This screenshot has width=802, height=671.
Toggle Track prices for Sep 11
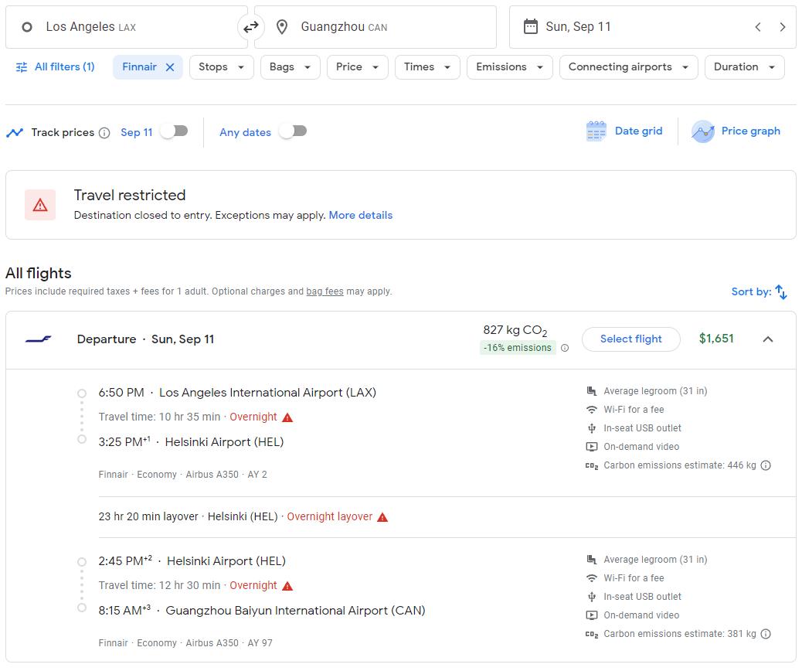[174, 131]
